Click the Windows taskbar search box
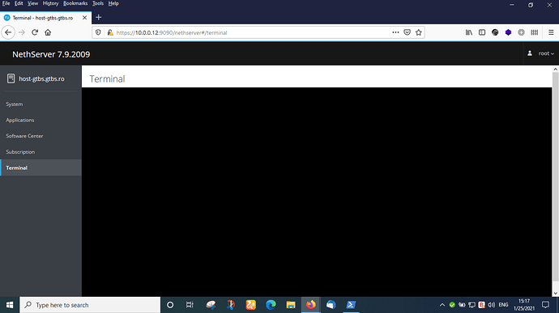559x313 pixels. (90, 305)
